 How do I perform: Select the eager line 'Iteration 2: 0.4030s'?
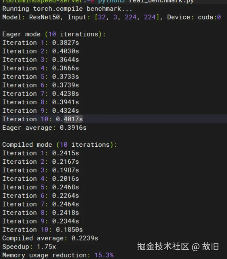40,51
